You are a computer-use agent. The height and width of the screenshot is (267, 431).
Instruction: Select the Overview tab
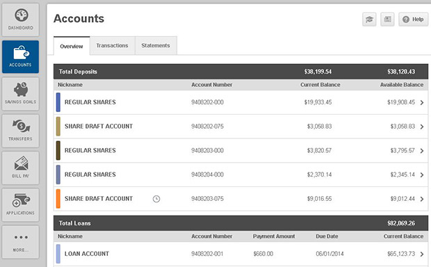72,46
